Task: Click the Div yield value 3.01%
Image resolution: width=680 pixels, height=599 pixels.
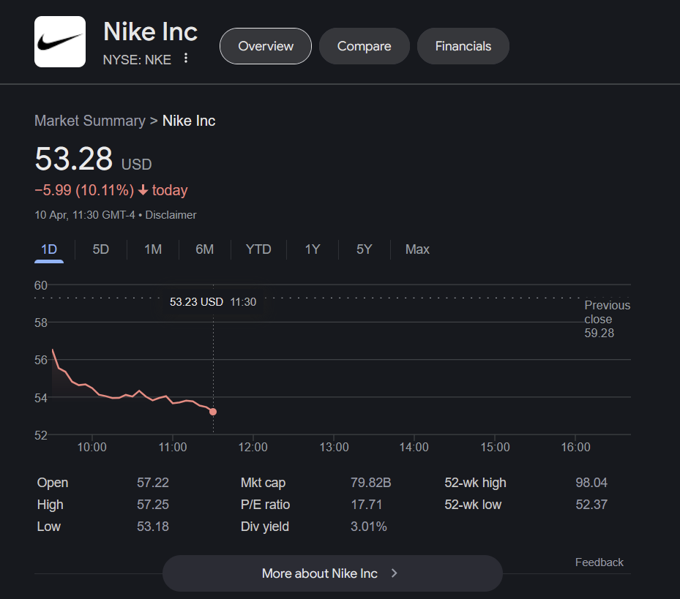Action: click(369, 527)
